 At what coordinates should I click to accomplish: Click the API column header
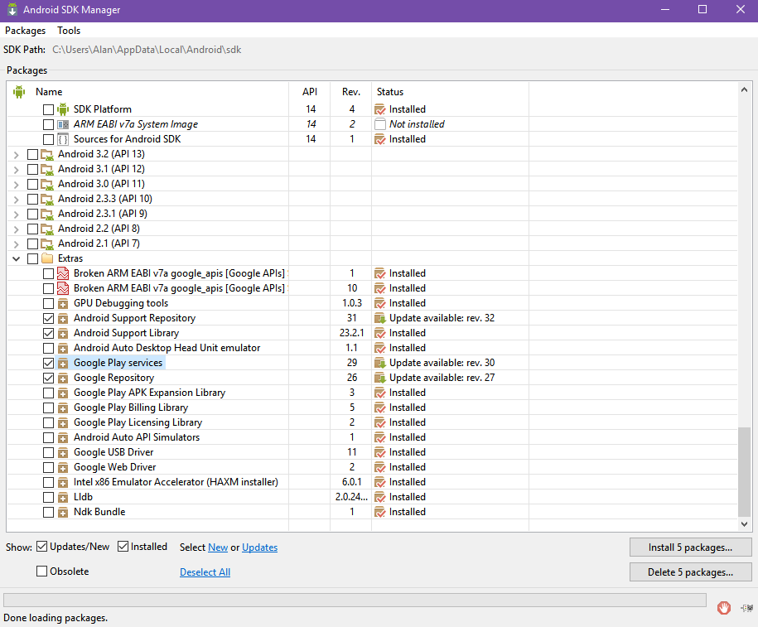309,92
